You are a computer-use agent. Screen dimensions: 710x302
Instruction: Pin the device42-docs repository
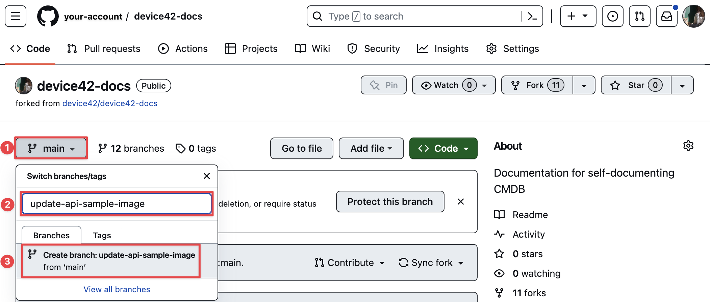(x=383, y=85)
